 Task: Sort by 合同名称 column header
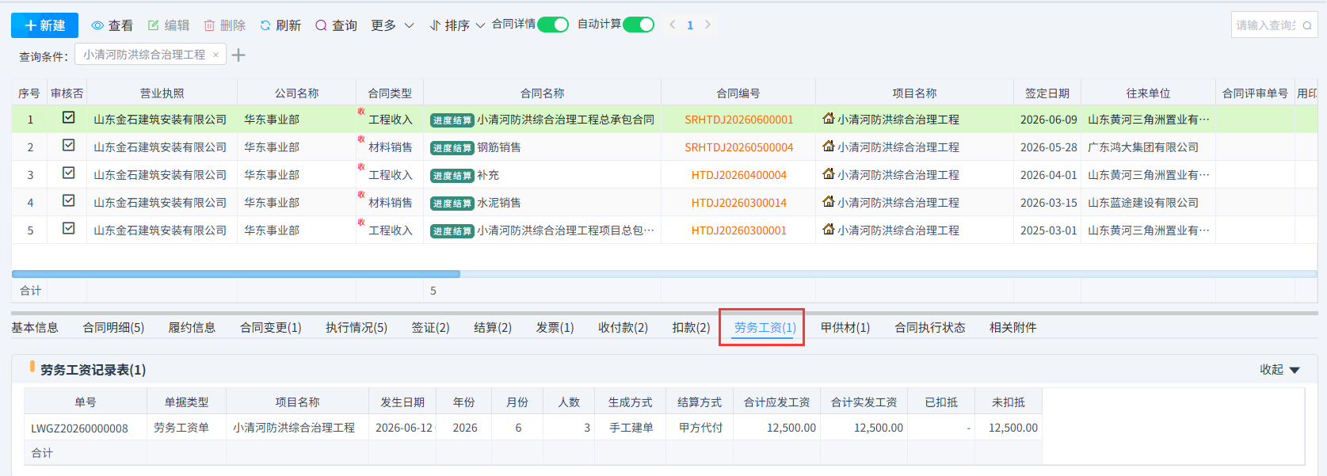542,93
